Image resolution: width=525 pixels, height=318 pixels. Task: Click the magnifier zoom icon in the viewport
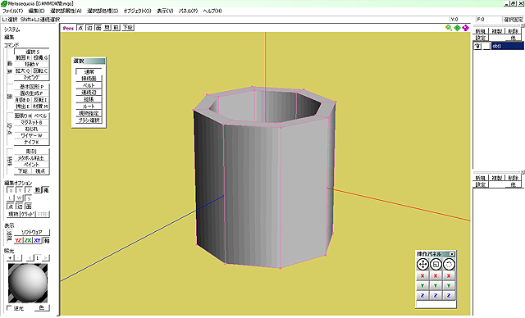pyautogui.click(x=449, y=28)
